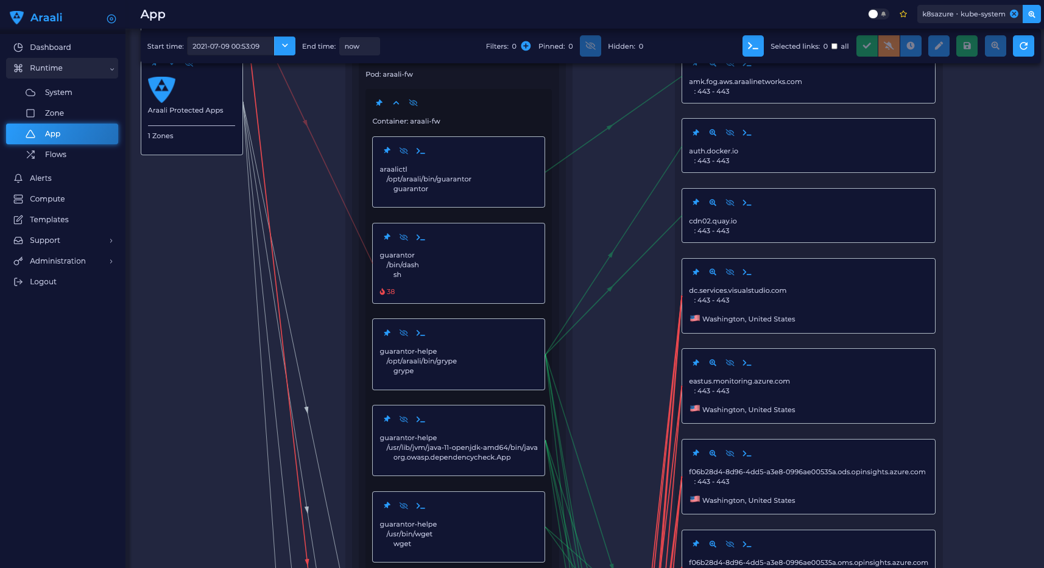Expand the Support submenu chevron
1044x568 pixels.
tap(111, 240)
